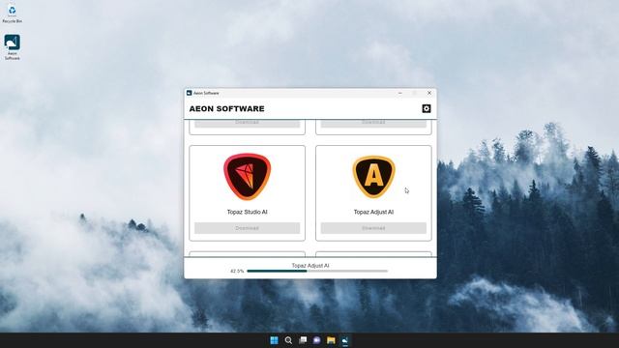Select the Topaz Adjust AI card label
The width and height of the screenshot is (619, 348).
373,212
